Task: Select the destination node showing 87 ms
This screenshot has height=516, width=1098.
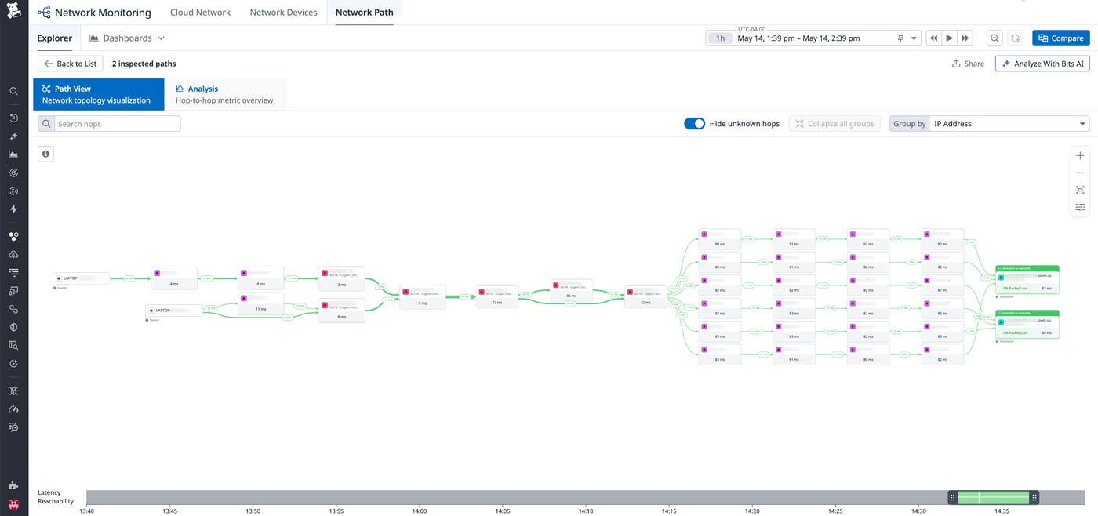Action: point(1027,280)
